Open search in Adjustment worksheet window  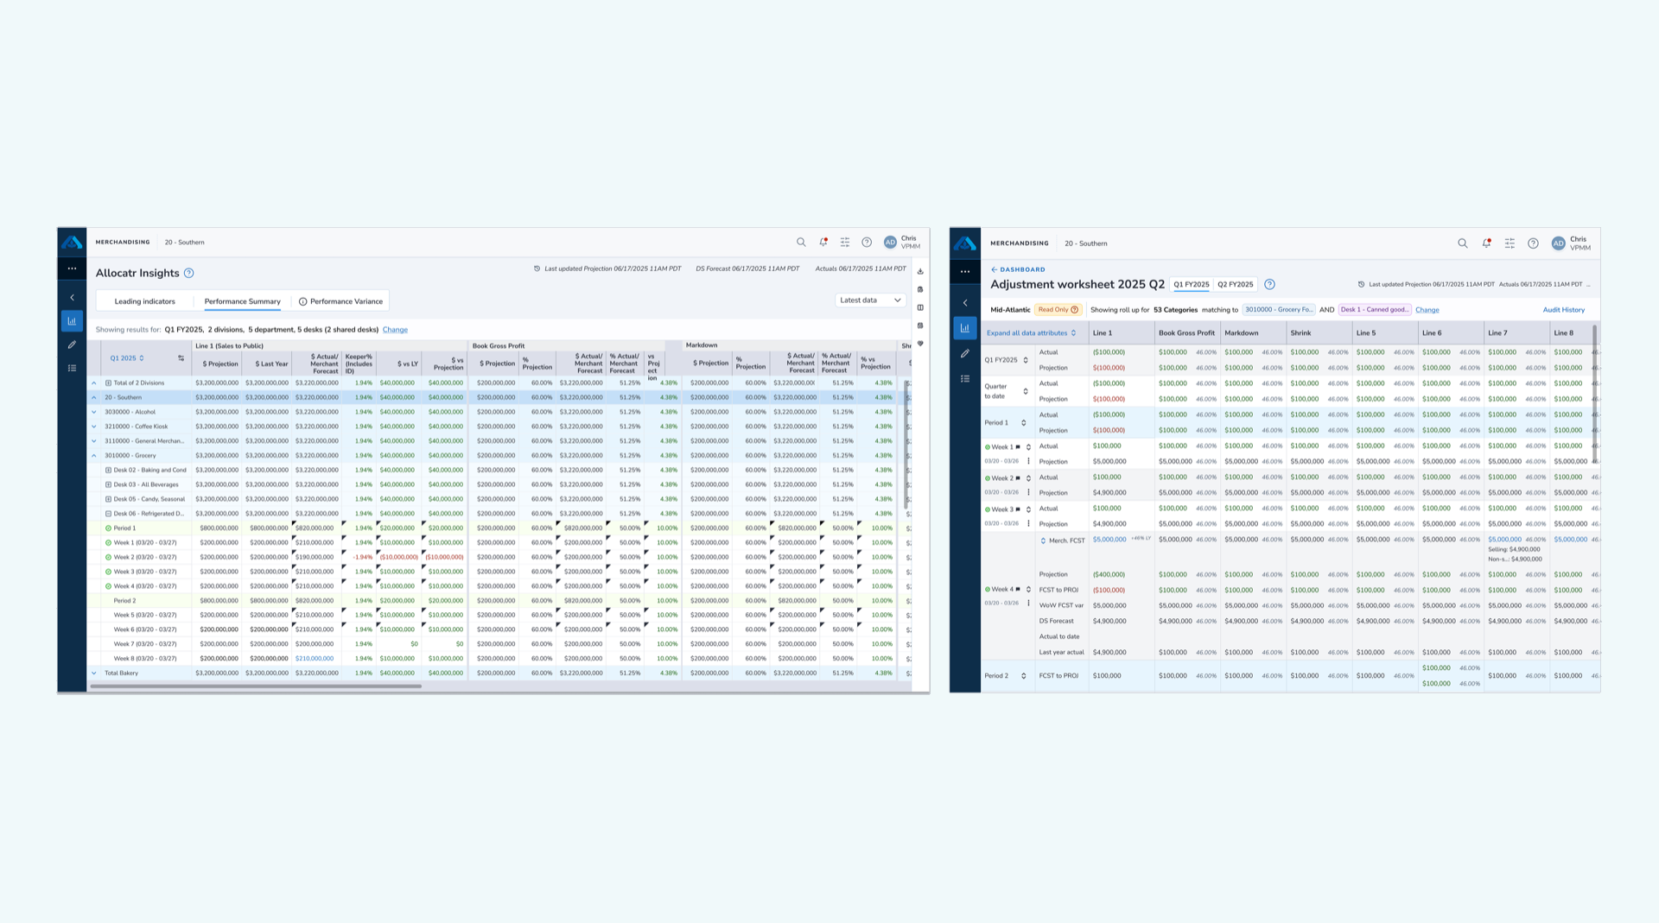click(1463, 243)
